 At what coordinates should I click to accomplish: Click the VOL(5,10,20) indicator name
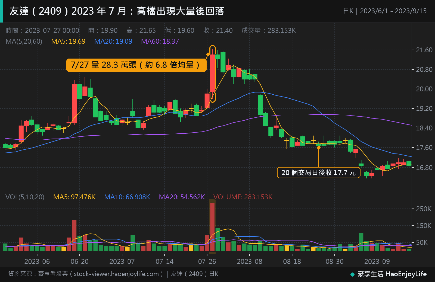(25, 197)
